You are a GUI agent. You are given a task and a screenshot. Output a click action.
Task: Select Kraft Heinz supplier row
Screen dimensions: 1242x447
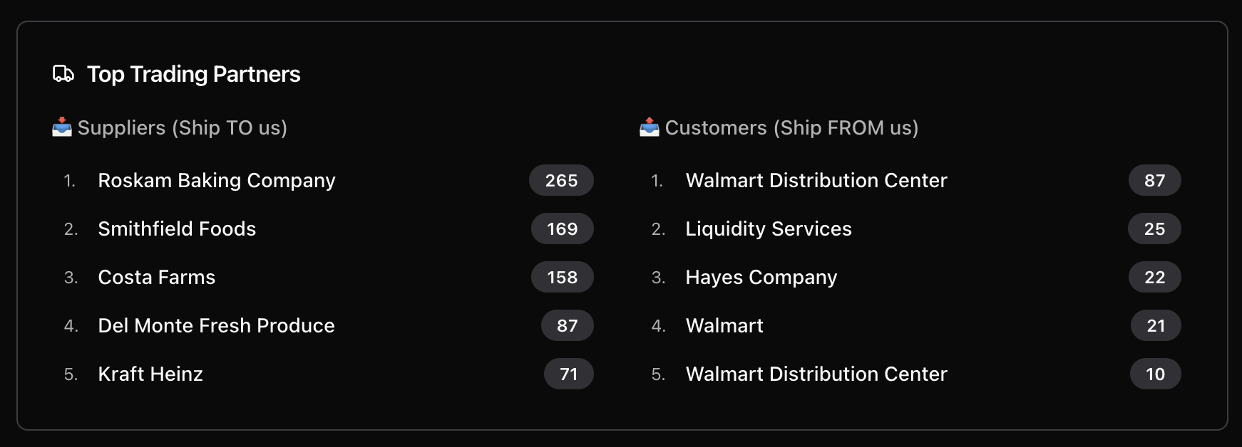(x=150, y=374)
